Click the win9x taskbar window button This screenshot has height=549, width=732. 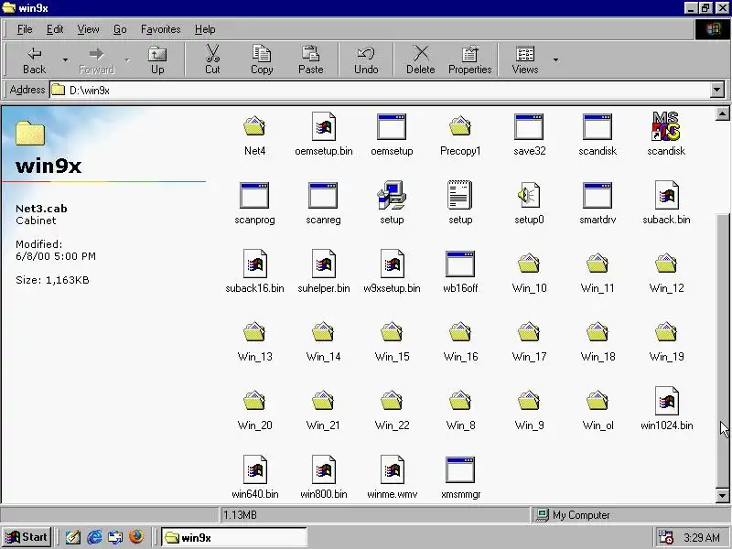point(234,537)
